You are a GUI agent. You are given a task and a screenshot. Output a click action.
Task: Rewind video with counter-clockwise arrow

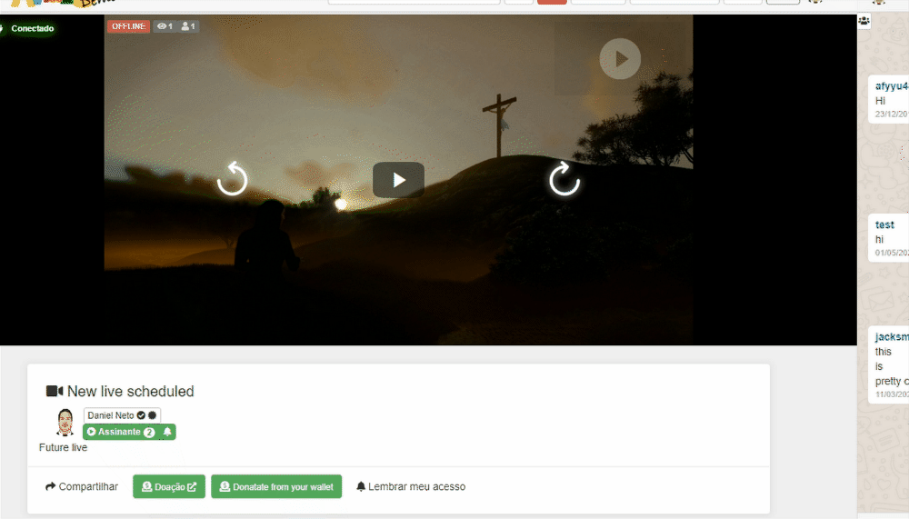232,179
